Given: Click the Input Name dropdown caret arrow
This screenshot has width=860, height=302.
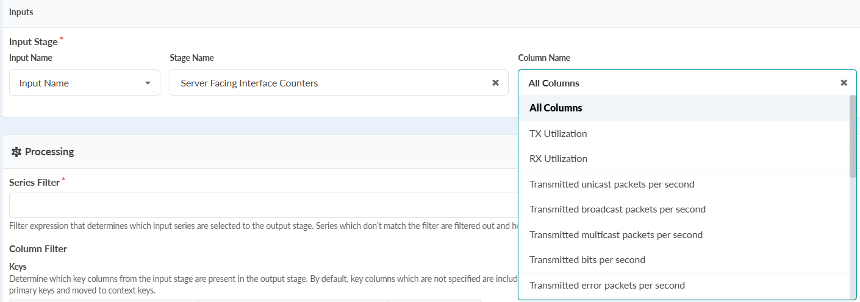Looking at the screenshot, I should click(148, 83).
